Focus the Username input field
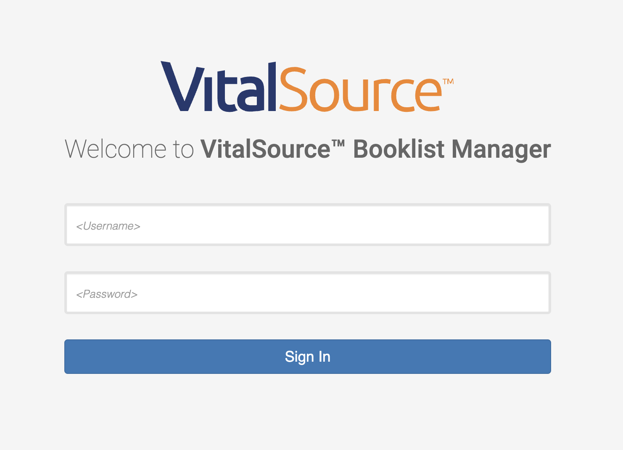The height and width of the screenshot is (450, 623). tap(308, 225)
